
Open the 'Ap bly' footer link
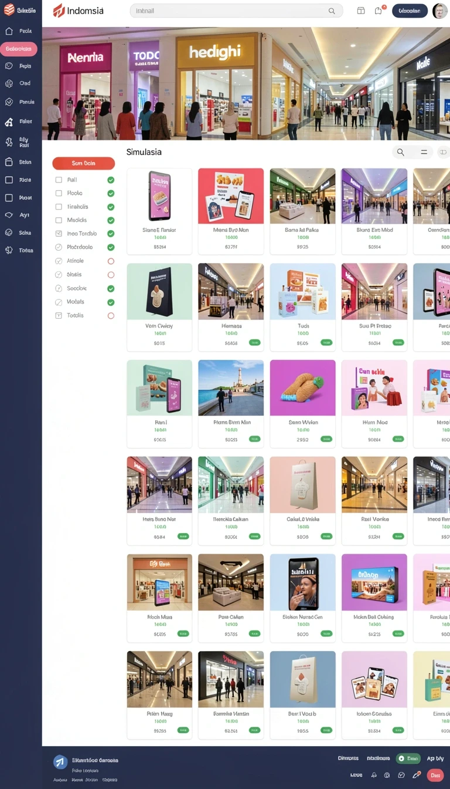[x=435, y=758]
